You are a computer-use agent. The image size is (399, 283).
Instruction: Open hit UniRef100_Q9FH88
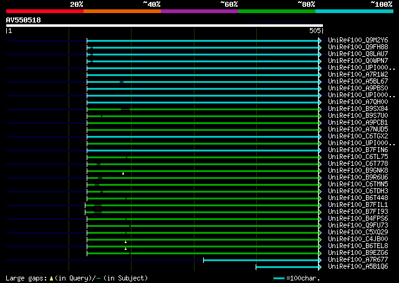coord(358,47)
